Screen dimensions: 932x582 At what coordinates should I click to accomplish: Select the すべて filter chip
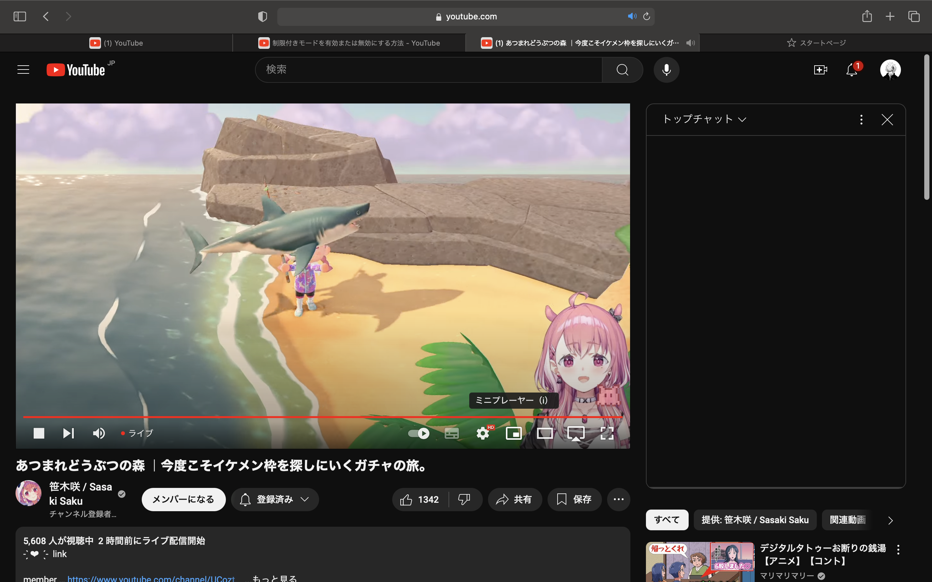[667, 520]
